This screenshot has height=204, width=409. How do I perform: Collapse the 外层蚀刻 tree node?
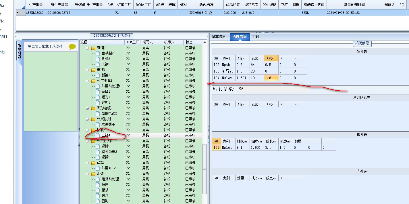pyautogui.click(x=88, y=119)
